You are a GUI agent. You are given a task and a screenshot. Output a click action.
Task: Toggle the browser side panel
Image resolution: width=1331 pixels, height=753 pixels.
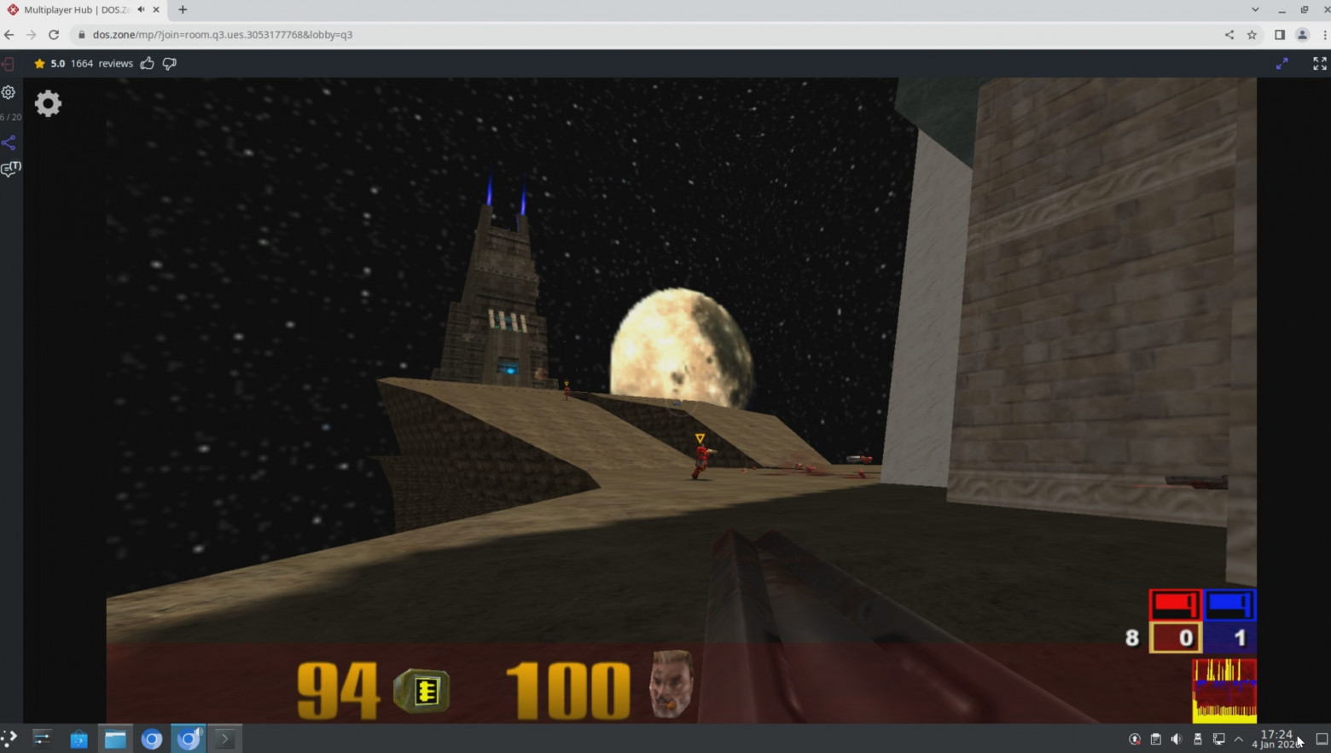pos(1280,35)
